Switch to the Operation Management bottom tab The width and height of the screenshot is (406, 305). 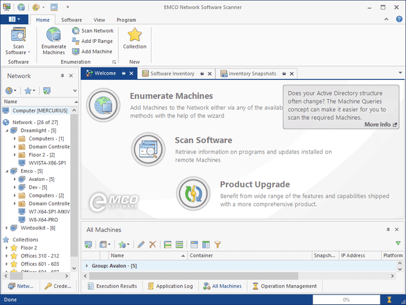click(284, 286)
